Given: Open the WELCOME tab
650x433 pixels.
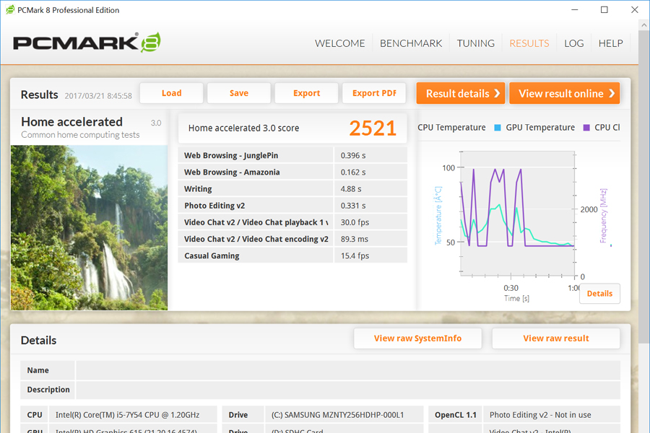Looking at the screenshot, I should 339,43.
